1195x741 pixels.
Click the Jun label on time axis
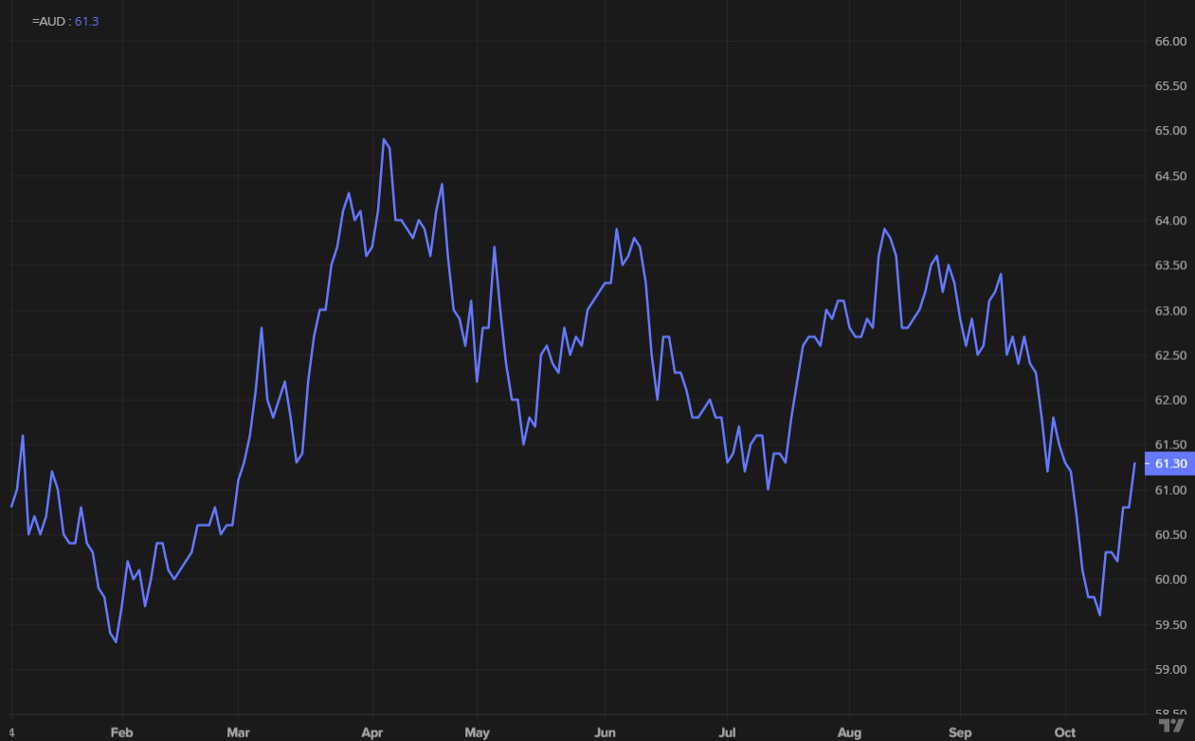(605, 732)
